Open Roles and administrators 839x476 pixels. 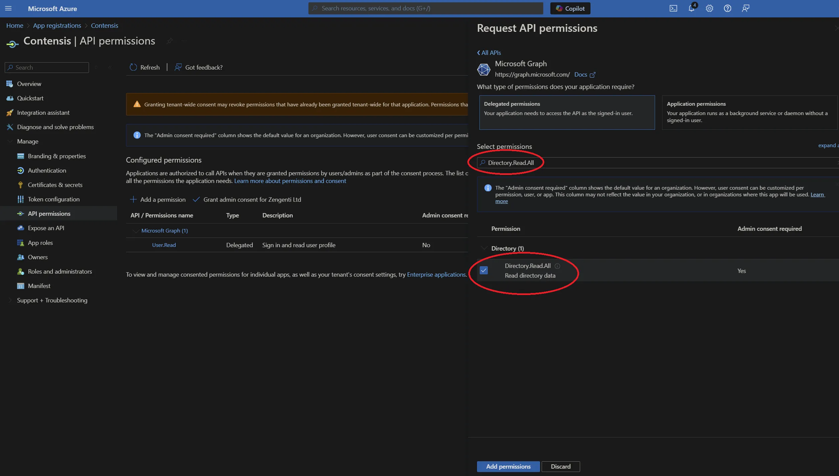pos(60,271)
